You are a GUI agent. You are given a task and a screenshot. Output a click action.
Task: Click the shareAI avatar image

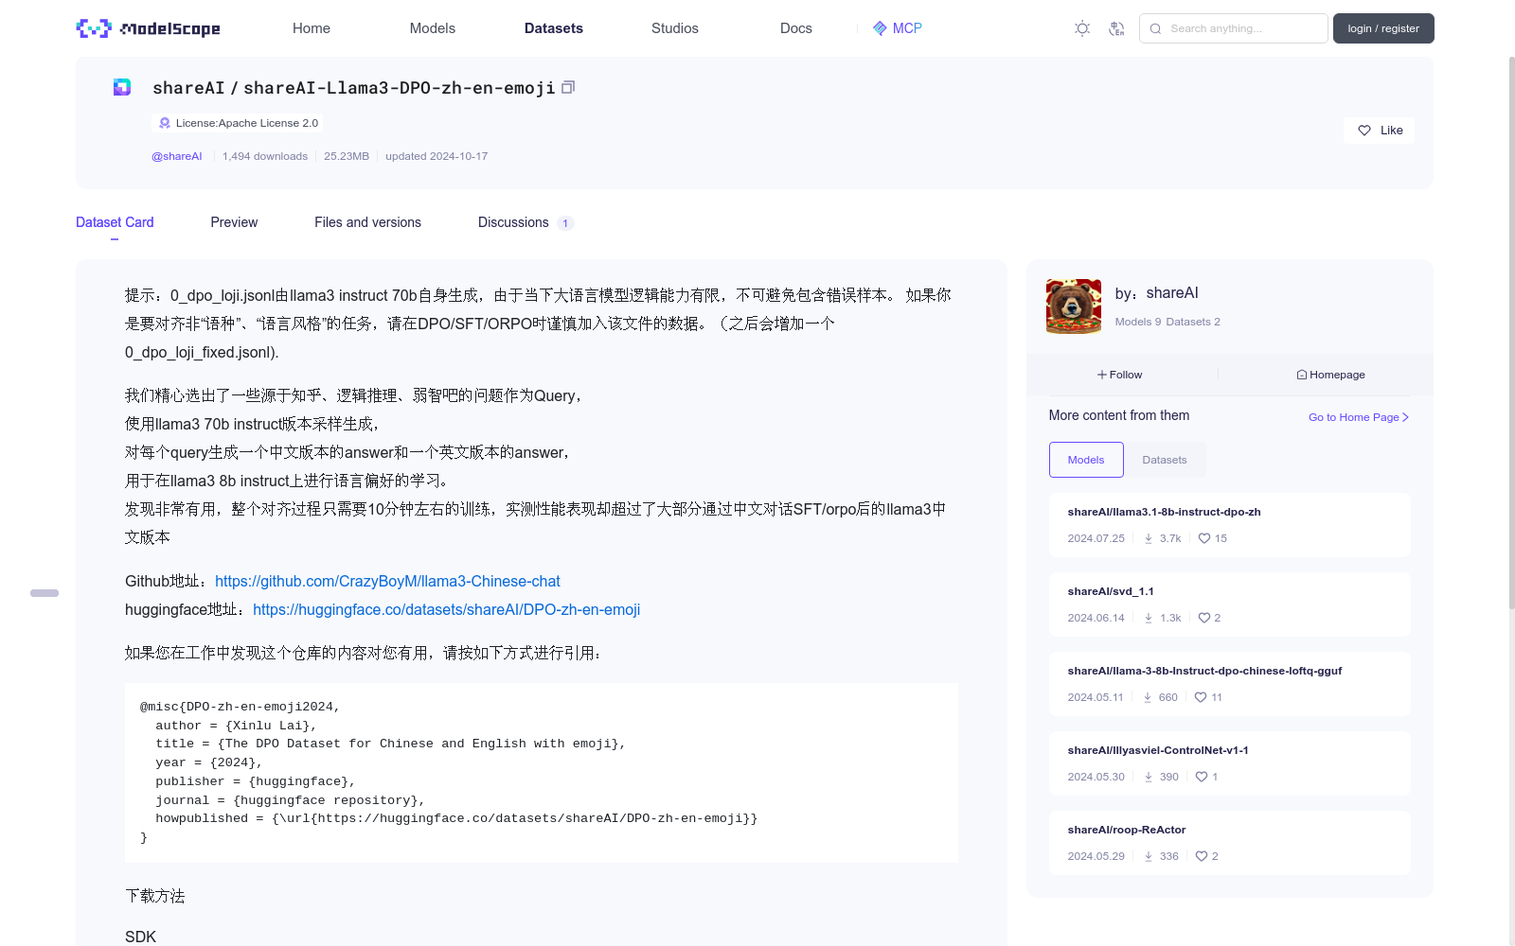tap(1073, 307)
